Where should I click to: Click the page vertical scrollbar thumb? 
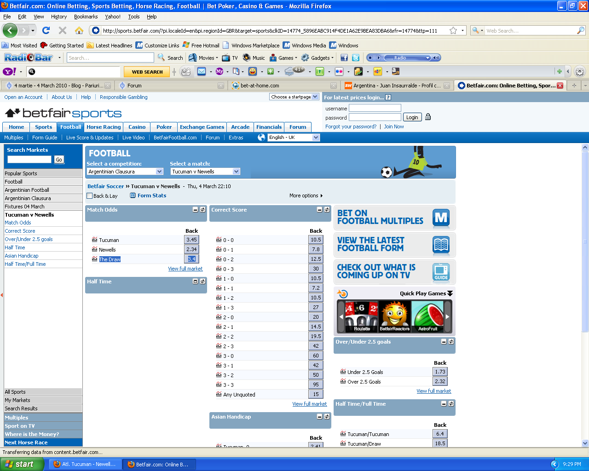point(585,241)
